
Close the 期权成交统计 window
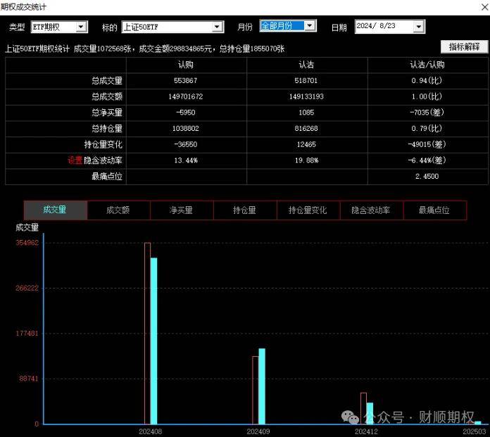[484, 7]
